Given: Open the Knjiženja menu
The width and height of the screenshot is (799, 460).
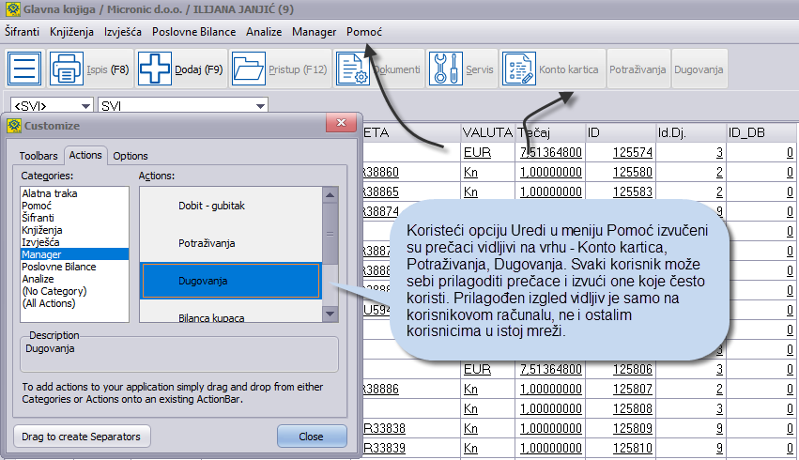Looking at the screenshot, I should click(x=72, y=32).
